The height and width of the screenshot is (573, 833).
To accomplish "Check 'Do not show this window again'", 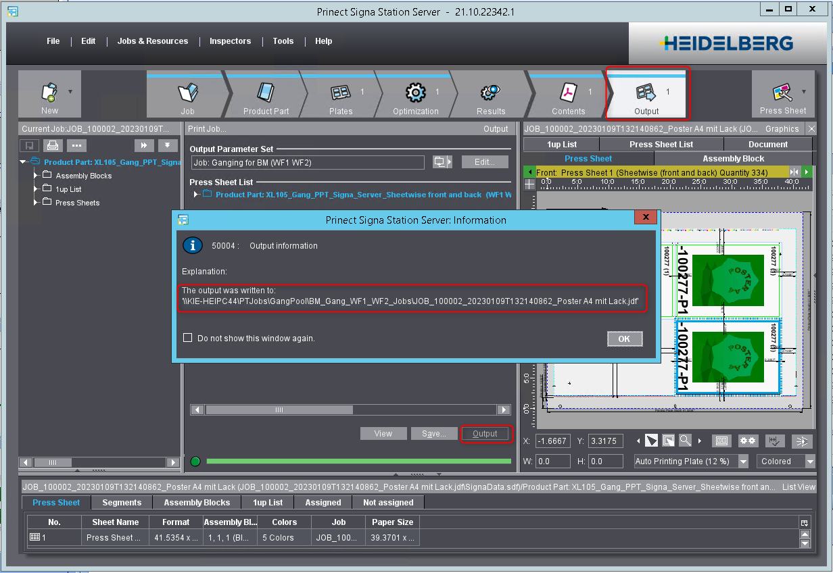I will (188, 338).
